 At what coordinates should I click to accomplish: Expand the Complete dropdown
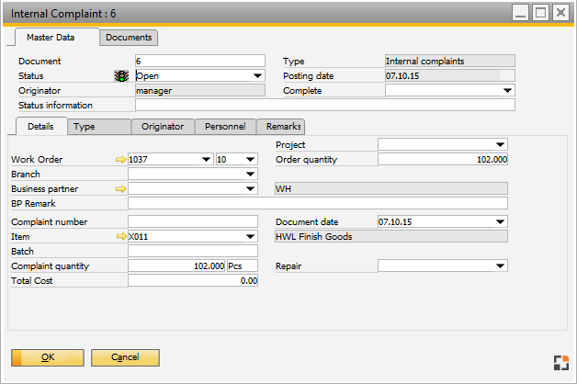[x=507, y=91]
